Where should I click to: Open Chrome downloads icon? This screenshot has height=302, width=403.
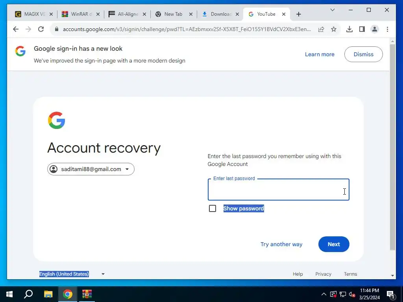[x=349, y=29]
